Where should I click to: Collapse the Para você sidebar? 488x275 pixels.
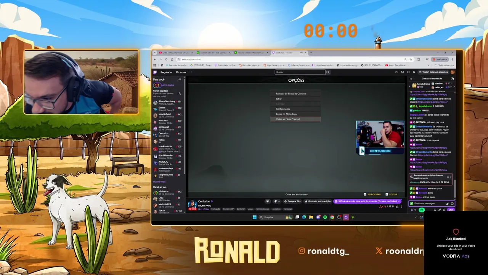180,79
